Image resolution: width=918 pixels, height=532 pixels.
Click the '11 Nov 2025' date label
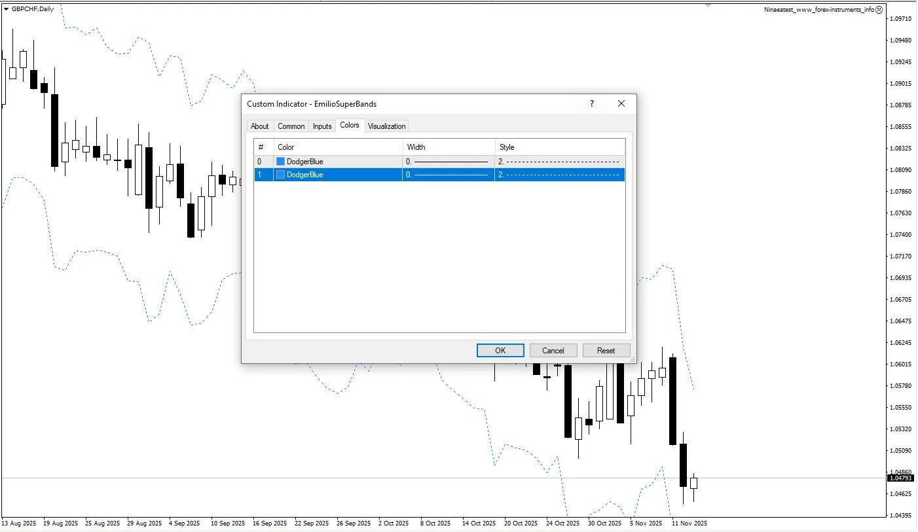[x=689, y=523]
